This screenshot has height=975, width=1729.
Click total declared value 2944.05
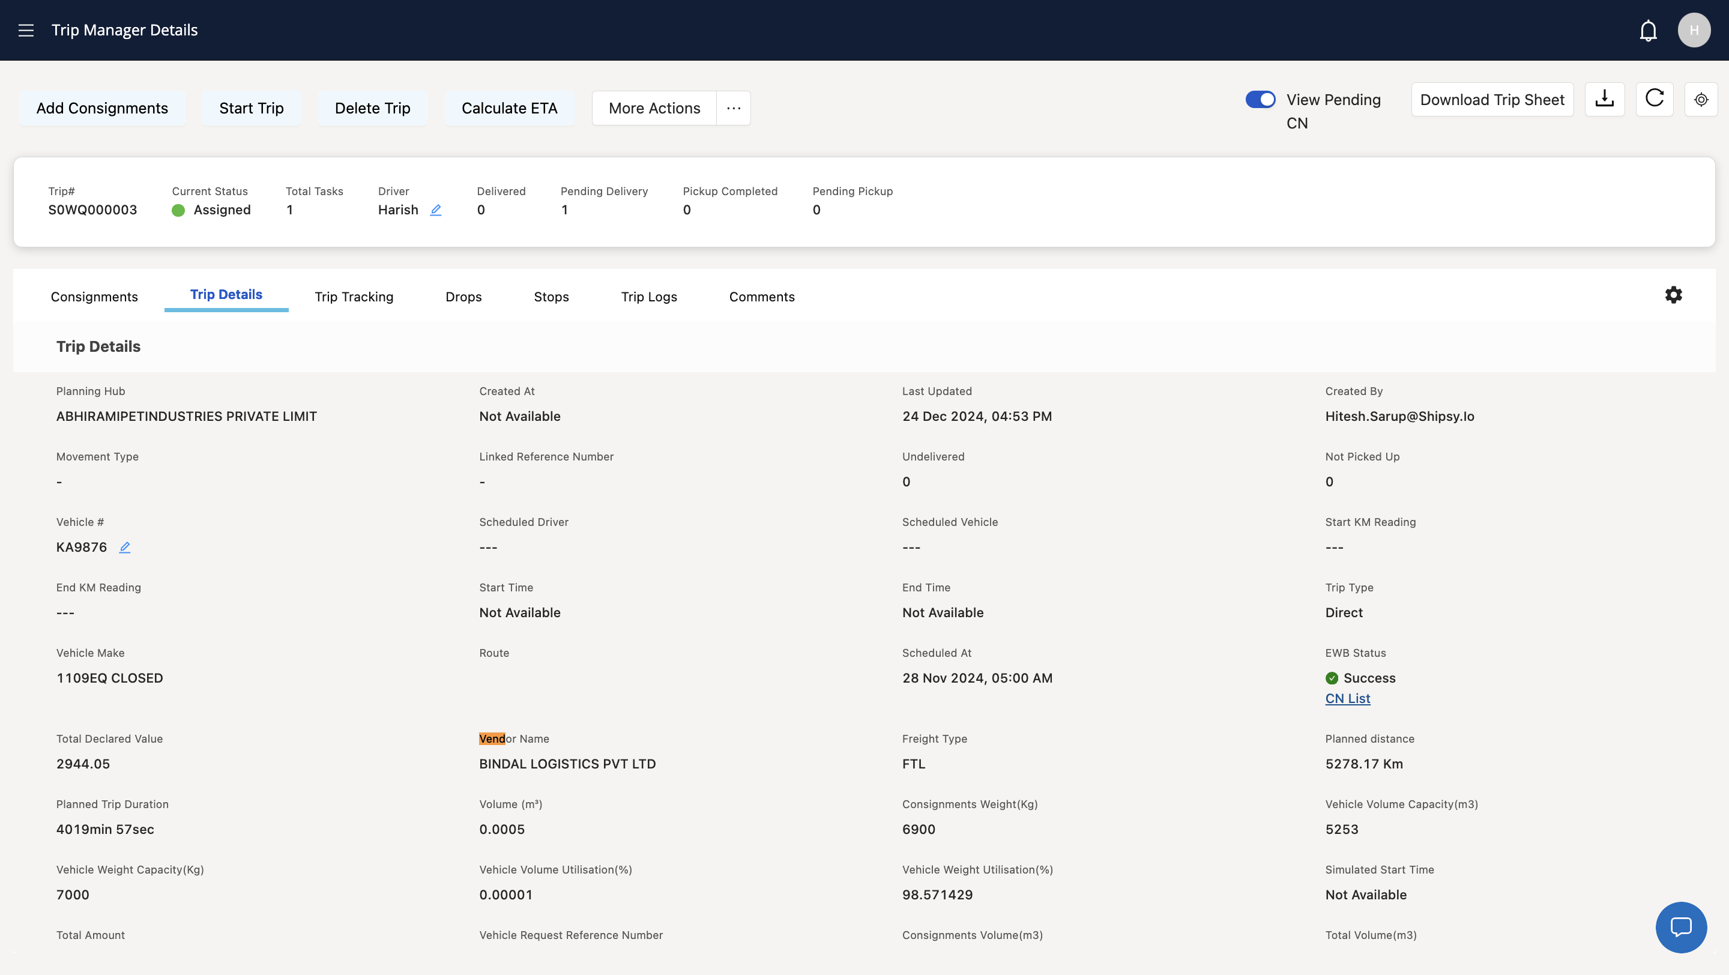[x=83, y=764]
